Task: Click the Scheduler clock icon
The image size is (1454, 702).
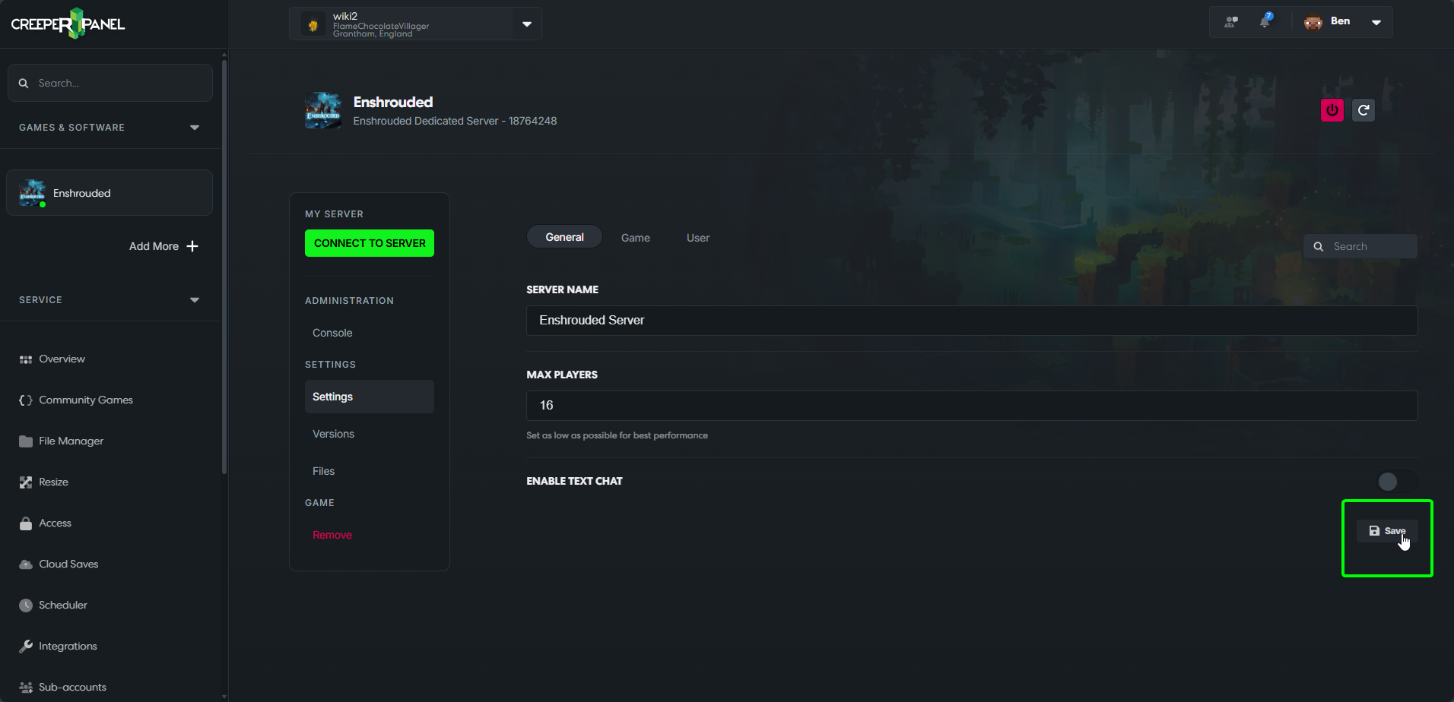Action: pyautogui.click(x=26, y=606)
